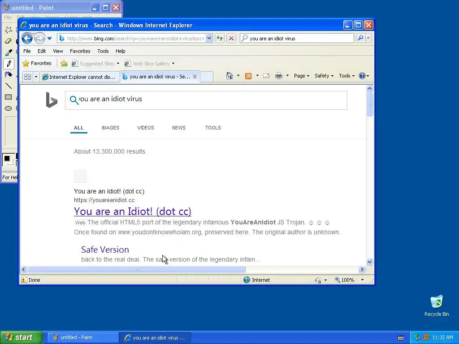Select the Rectangle tool in Paint
This screenshot has height=344, width=459.
pos(9,97)
